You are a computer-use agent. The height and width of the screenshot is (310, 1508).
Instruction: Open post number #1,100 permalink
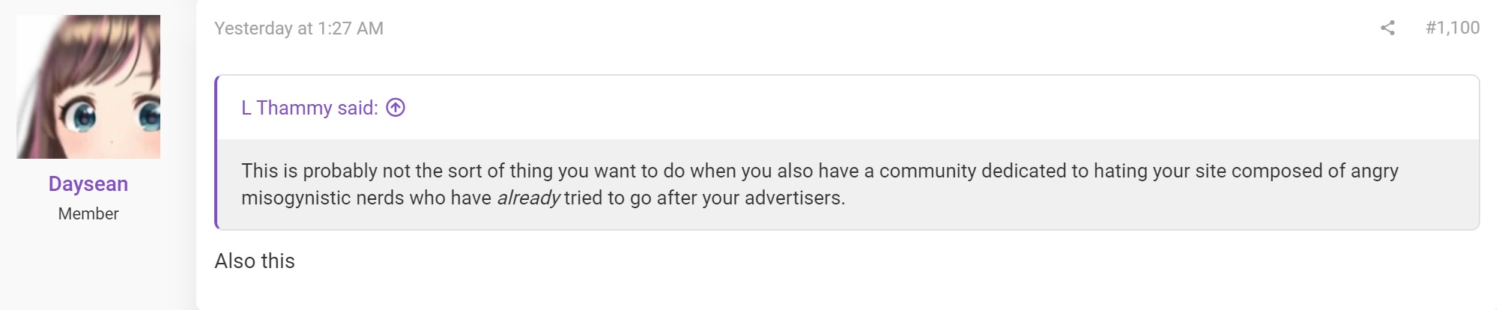coord(1453,28)
